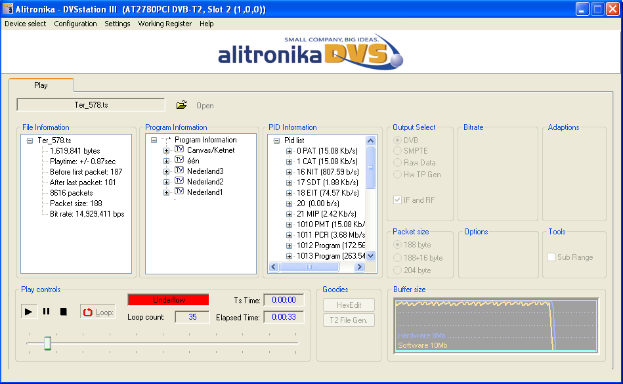Click the playback position slider thumb
The image size is (623, 384).
coord(47,343)
